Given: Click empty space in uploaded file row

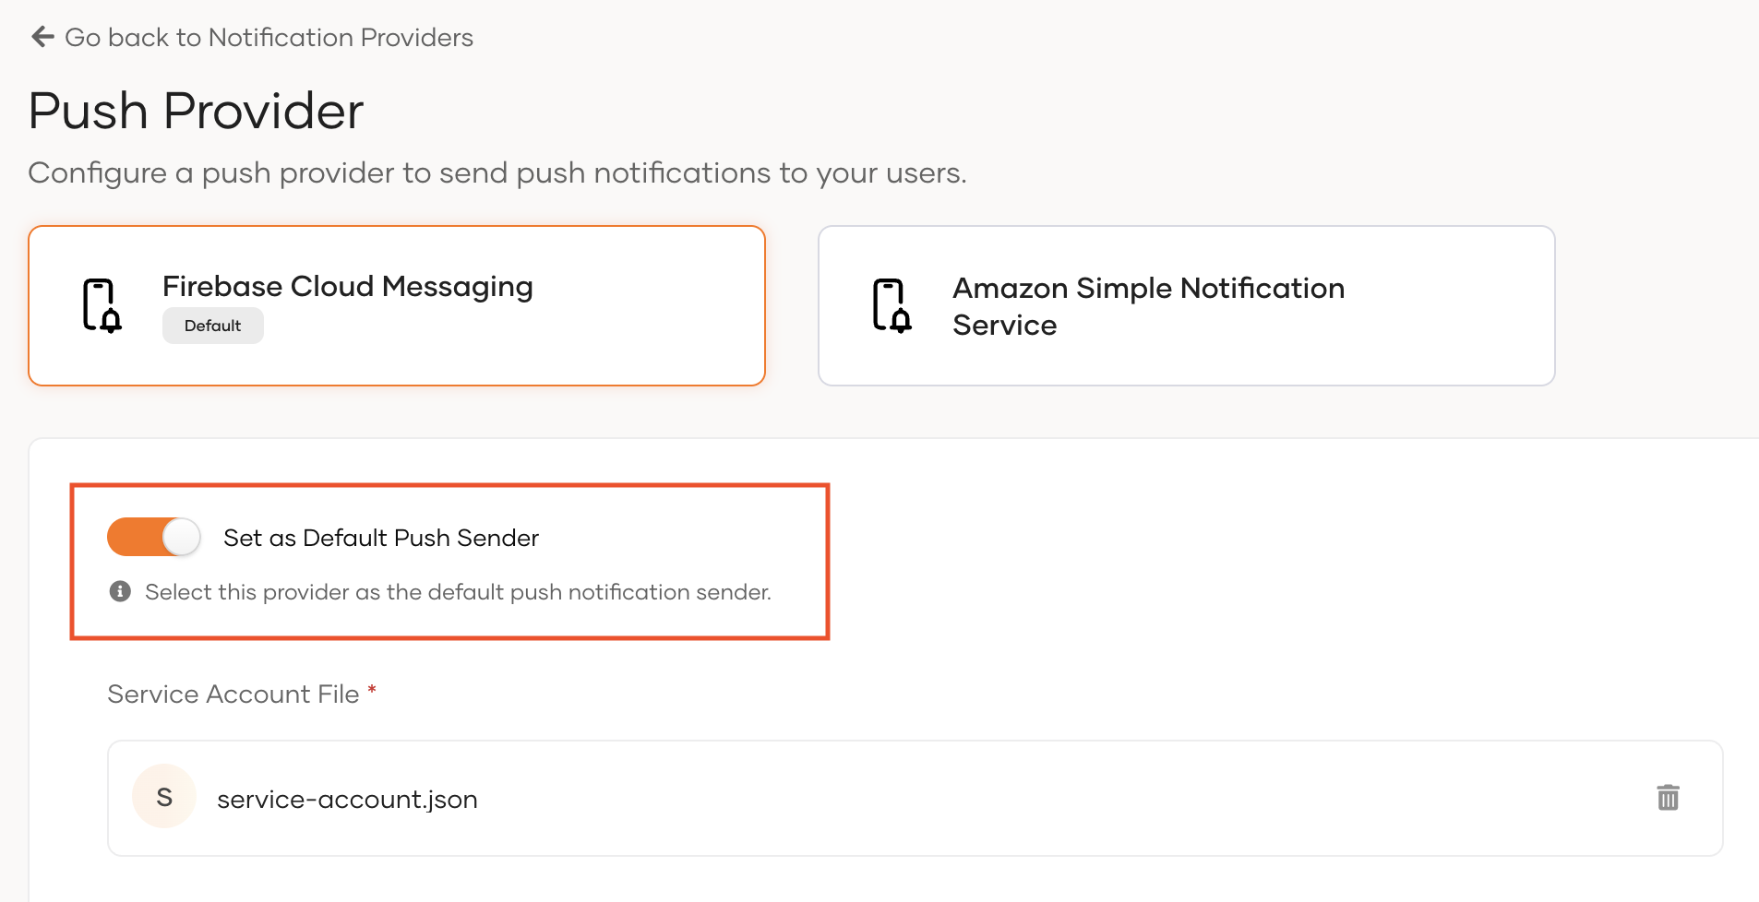Looking at the screenshot, I should coord(1015,799).
